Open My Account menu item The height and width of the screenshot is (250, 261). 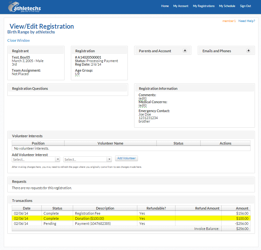[181, 6]
